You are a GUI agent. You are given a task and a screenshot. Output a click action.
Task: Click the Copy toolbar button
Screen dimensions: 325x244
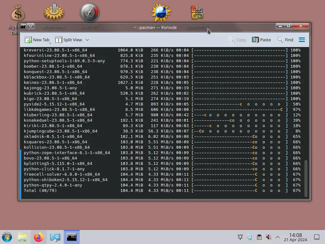point(237,40)
